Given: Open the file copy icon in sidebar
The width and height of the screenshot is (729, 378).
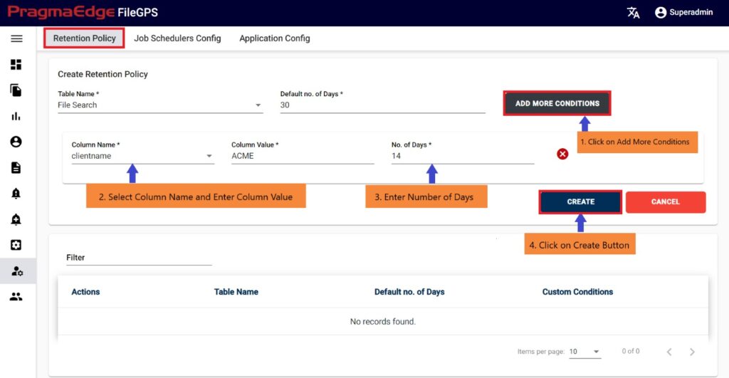Looking at the screenshot, I should [16, 90].
